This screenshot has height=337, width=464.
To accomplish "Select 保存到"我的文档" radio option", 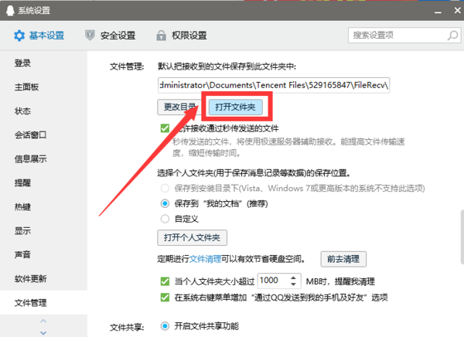I will (165, 203).
